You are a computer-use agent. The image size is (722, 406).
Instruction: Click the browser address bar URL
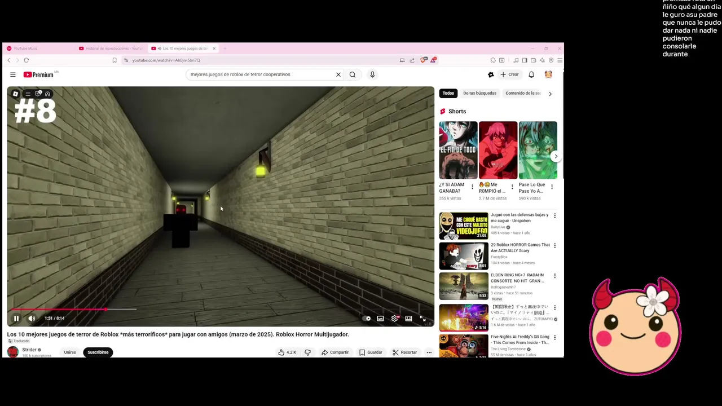[x=166, y=60]
